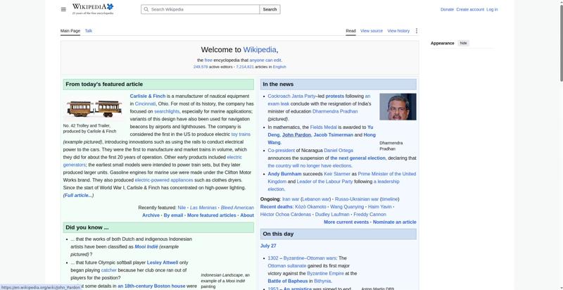Screen dimensions: 563x290
Task: Select the Read tab
Action: point(350,31)
